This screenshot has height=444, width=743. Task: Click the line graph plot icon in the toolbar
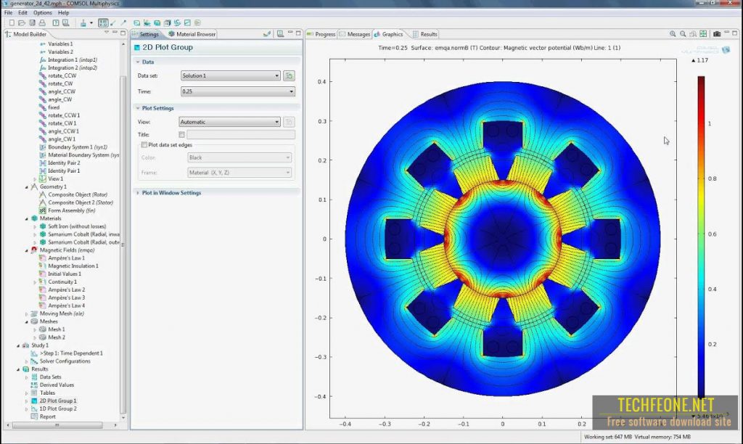click(x=187, y=22)
